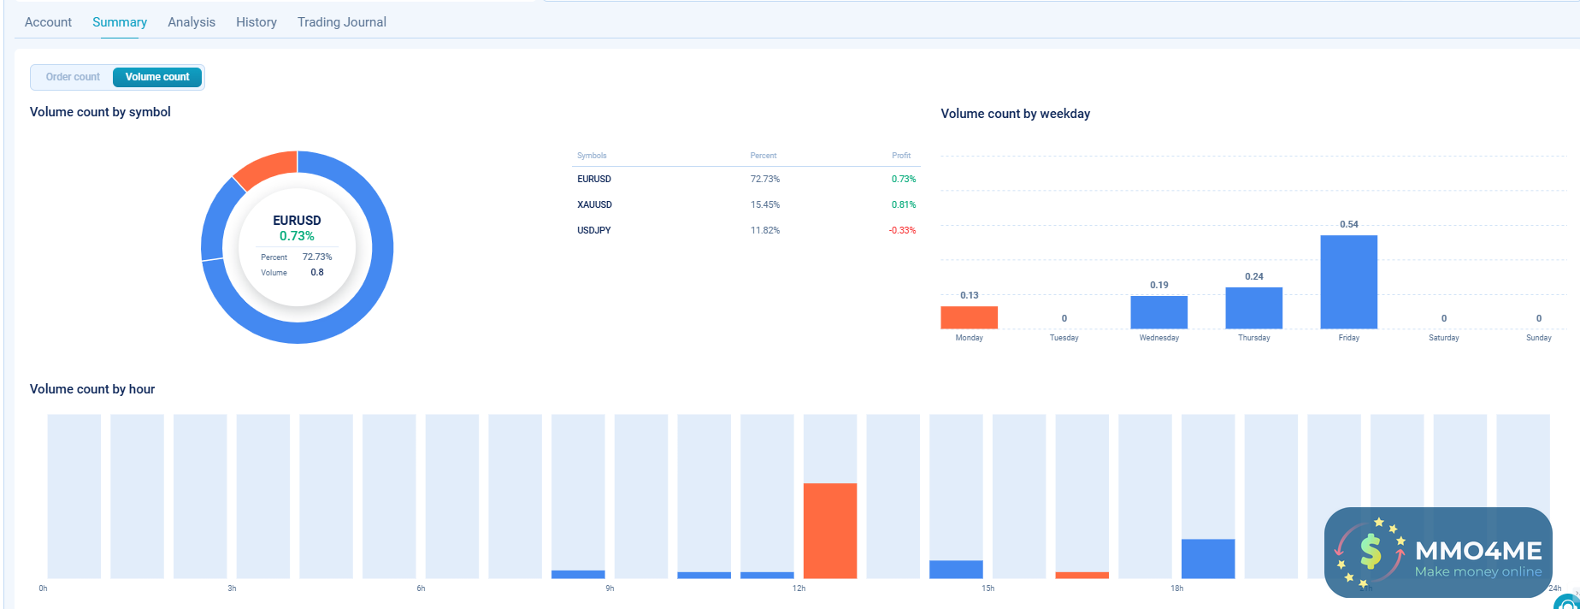Click the tall orange 12h hourly bar

point(829,530)
